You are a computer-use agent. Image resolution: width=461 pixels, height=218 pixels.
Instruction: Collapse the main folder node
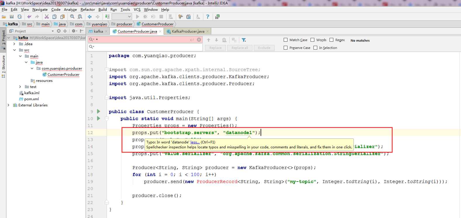pos(20,56)
